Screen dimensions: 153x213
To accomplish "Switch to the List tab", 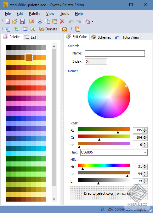I will click(x=30, y=37).
